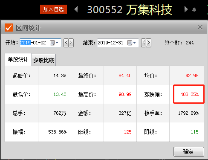Click the 加入自选 button
Screen dimensions: 208x160
(x=53, y=9)
